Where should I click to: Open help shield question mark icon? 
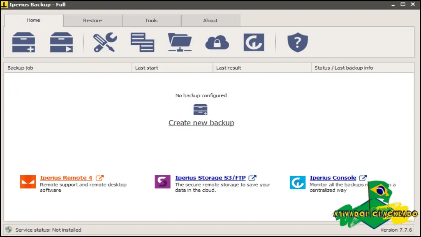tap(298, 42)
